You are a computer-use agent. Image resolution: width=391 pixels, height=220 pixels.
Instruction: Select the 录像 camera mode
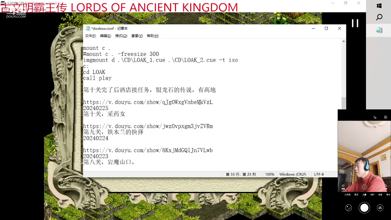tap(380, 195)
